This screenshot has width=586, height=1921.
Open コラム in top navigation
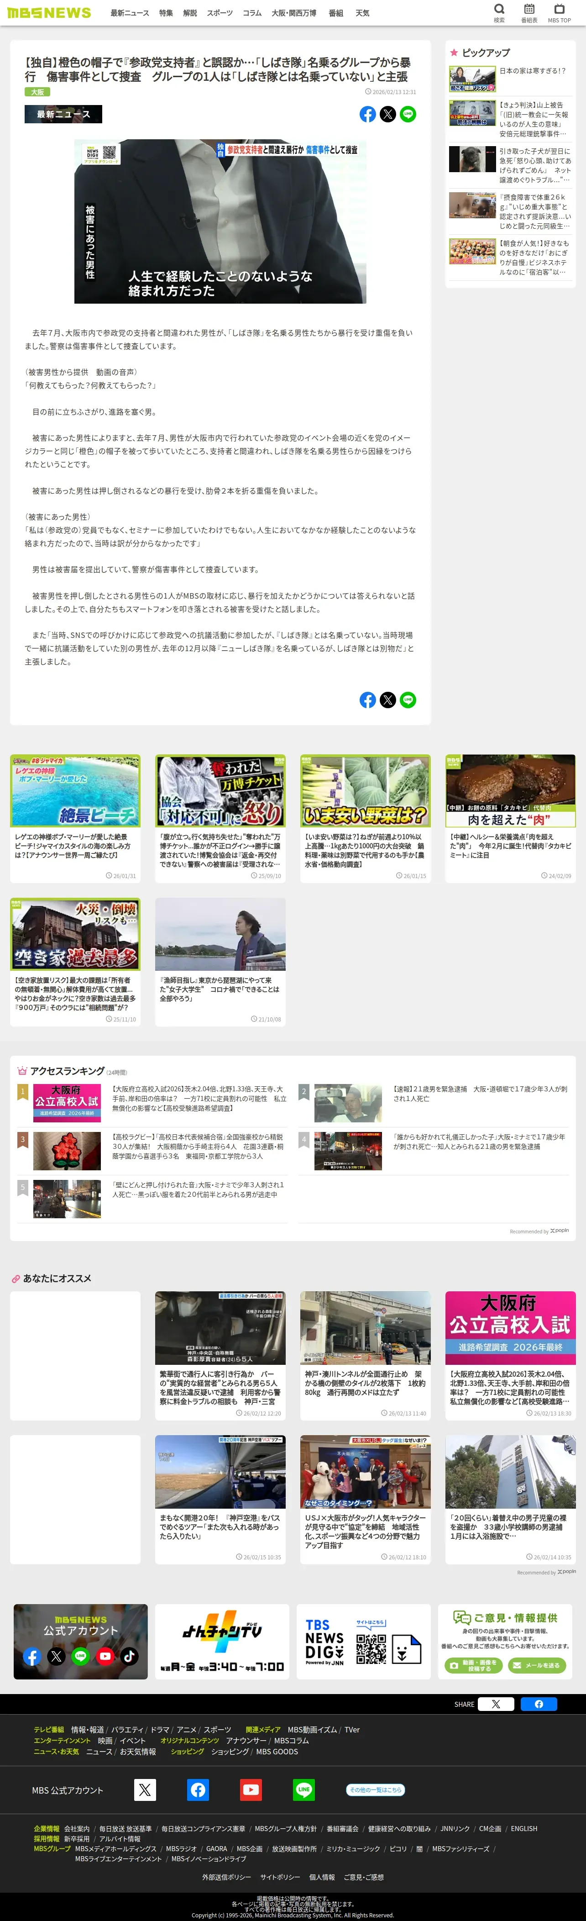[252, 13]
